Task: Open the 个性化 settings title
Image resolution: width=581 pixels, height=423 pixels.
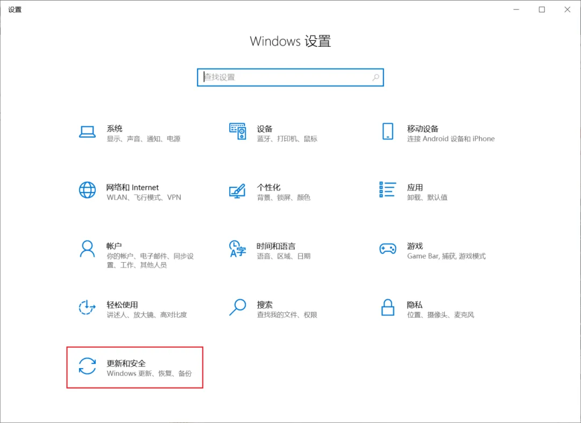Action: pyautogui.click(x=268, y=187)
